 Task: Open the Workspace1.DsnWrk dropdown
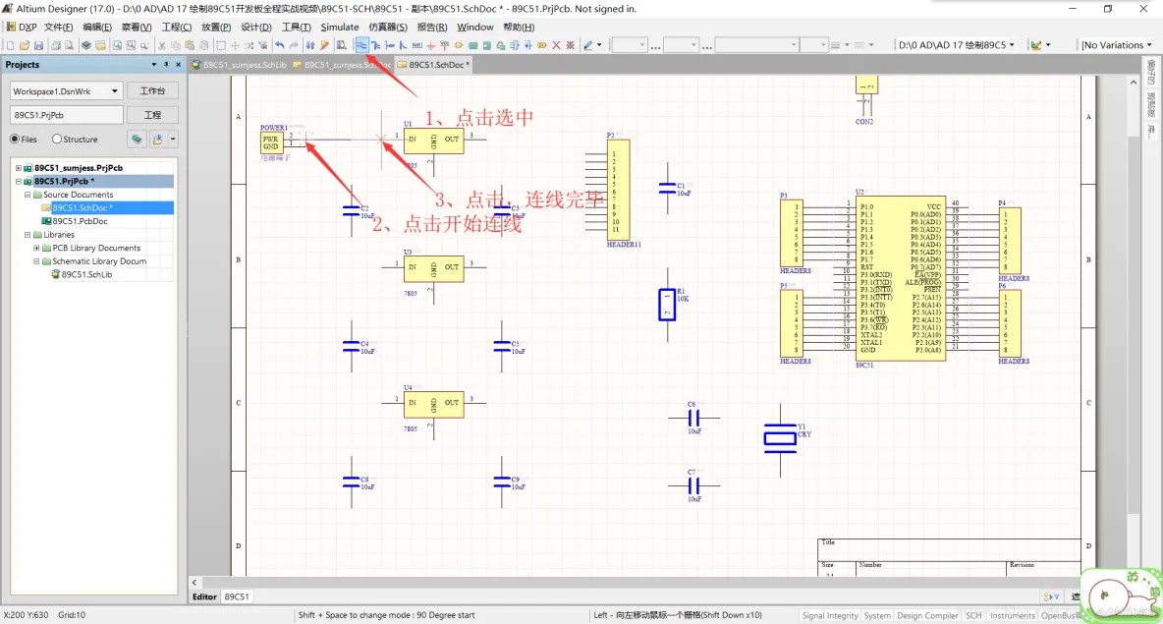coord(114,91)
